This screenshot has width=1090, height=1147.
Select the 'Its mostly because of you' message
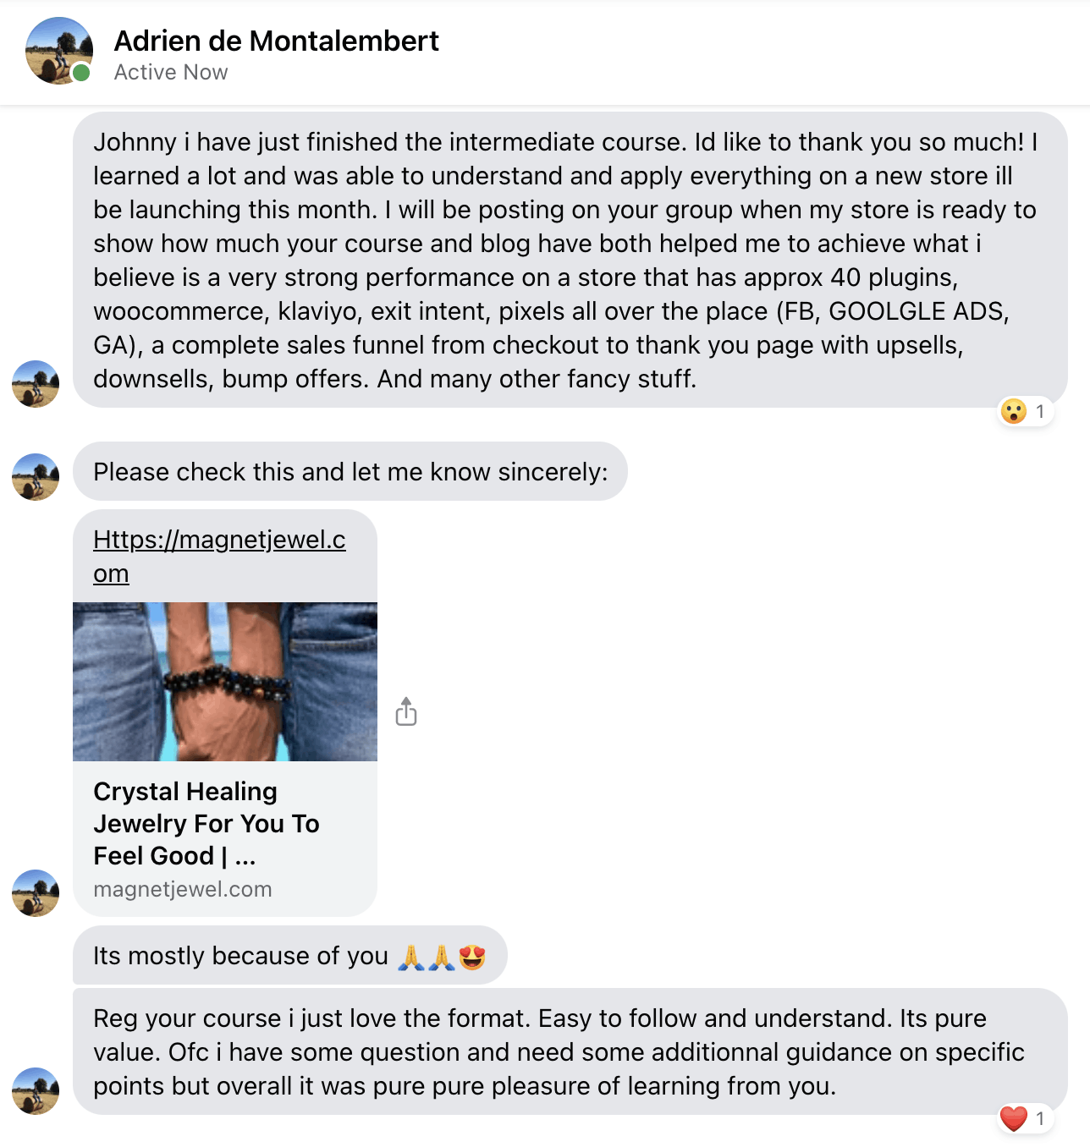click(x=290, y=955)
